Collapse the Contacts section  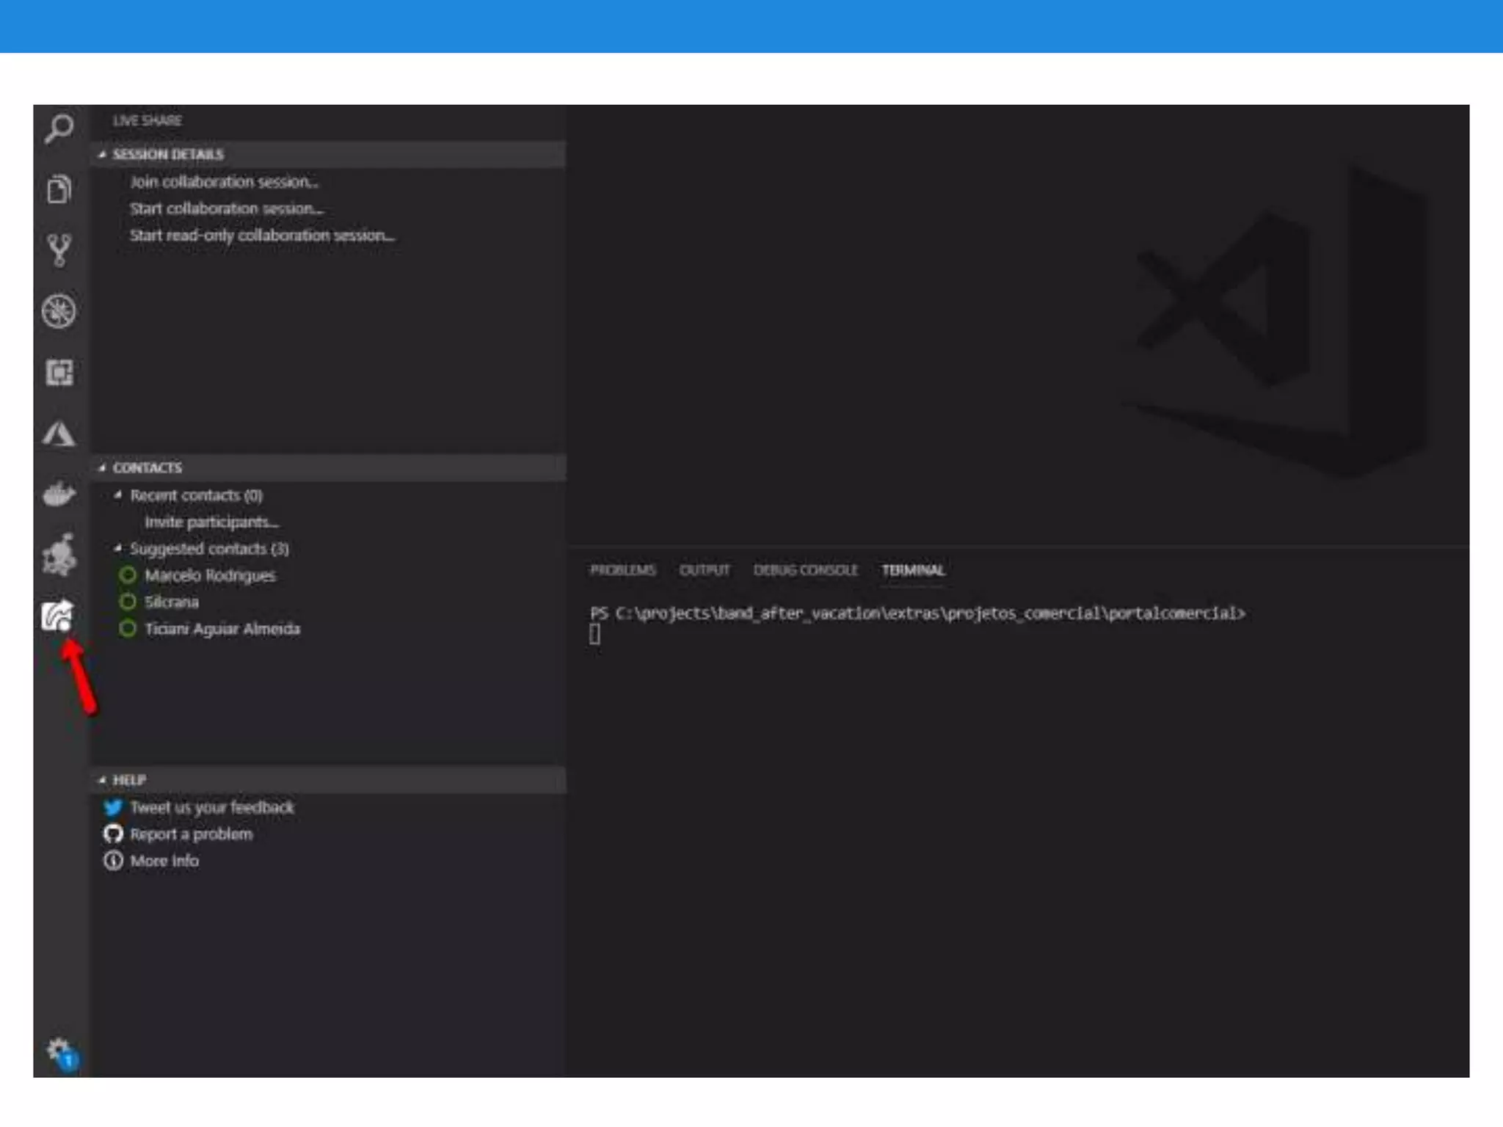click(147, 467)
